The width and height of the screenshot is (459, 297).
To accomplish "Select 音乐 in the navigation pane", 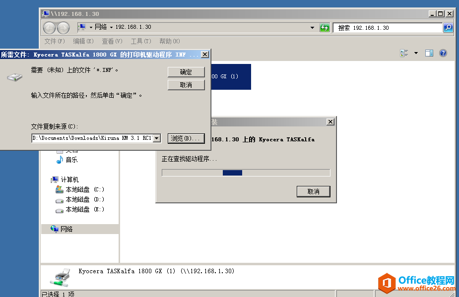I will tap(71, 160).
